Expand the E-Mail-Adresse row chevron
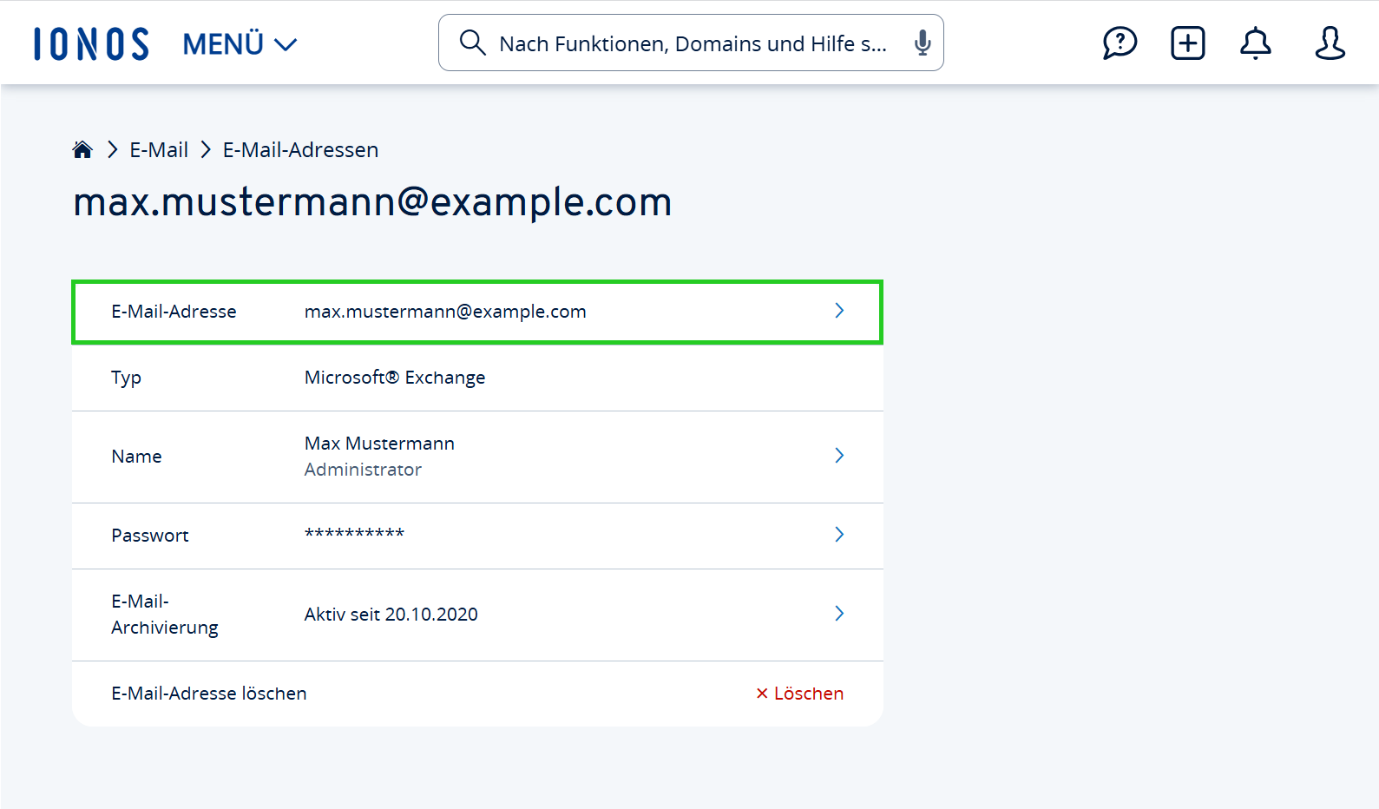Image resolution: width=1379 pixels, height=809 pixels. tap(839, 311)
